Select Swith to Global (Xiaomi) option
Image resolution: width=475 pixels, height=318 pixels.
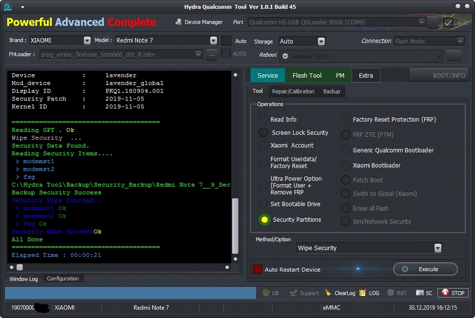pos(346,193)
